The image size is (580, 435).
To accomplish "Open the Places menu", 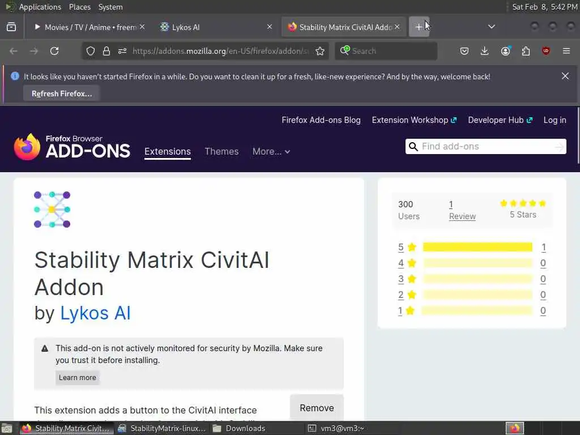I will click(x=79, y=7).
